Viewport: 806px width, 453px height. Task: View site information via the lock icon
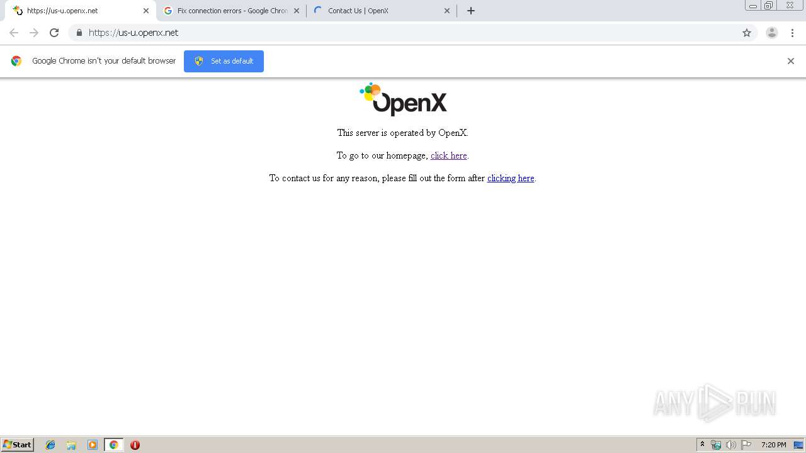click(x=79, y=33)
